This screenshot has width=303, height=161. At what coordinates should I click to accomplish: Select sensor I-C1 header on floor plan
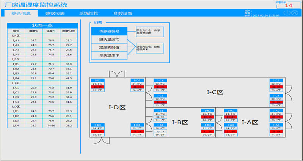(x=160, y=80)
